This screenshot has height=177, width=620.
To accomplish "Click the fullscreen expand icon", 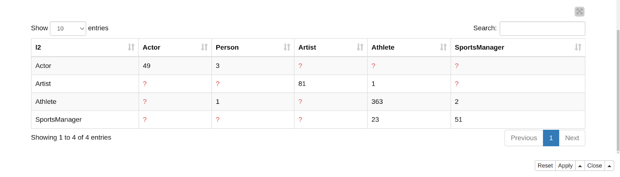I will pos(579,11).
